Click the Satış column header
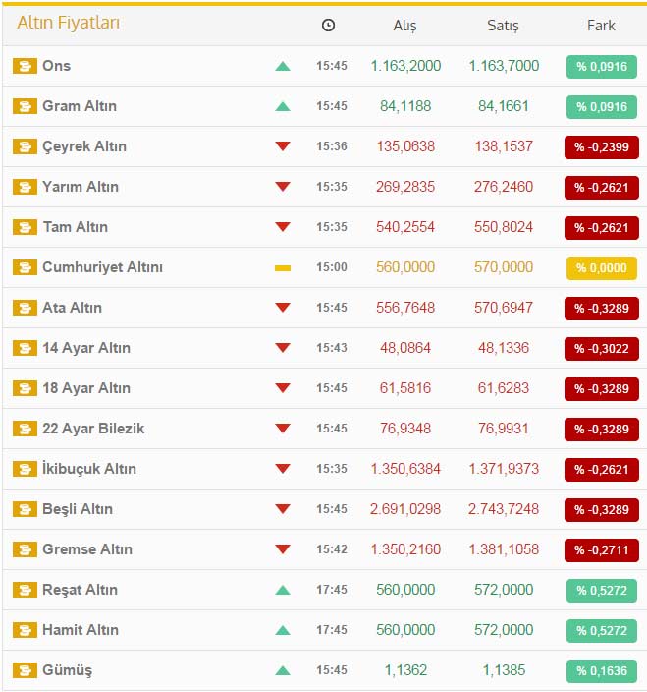Viewport: 647px width, 692px height. point(503,26)
